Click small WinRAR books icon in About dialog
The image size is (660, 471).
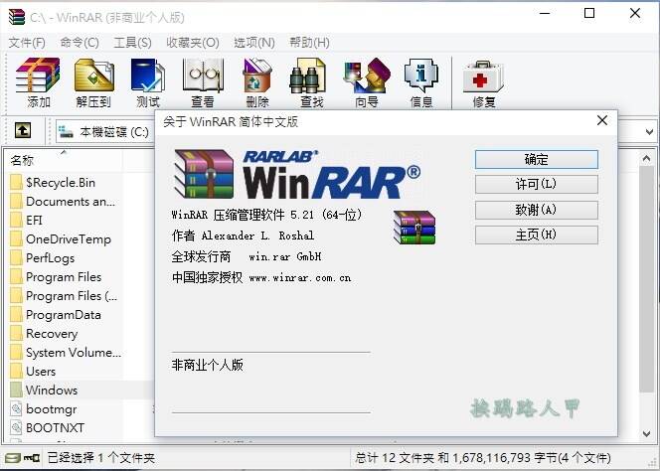[x=414, y=228]
